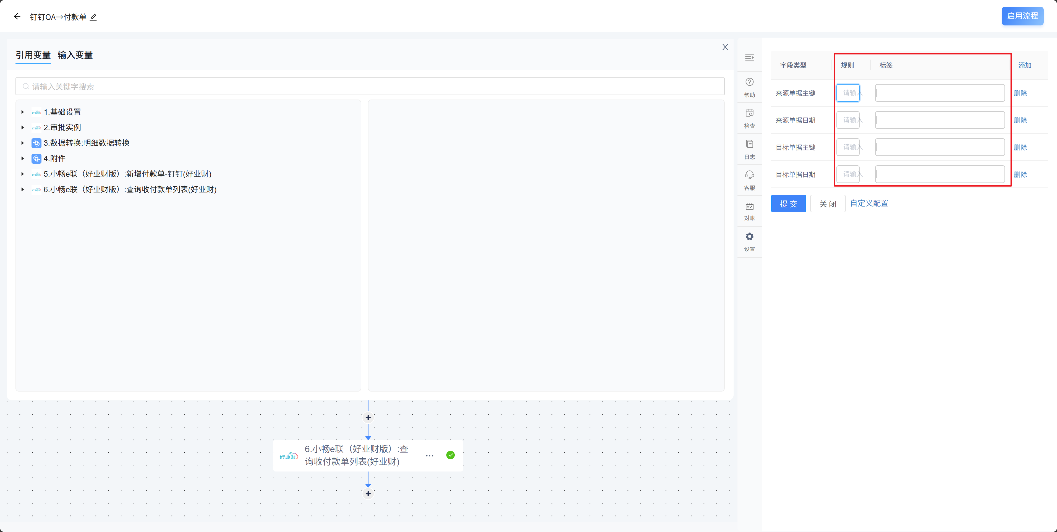Select the 引用变量 tab
Image resolution: width=1057 pixels, height=532 pixels.
click(x=33, y=55)
